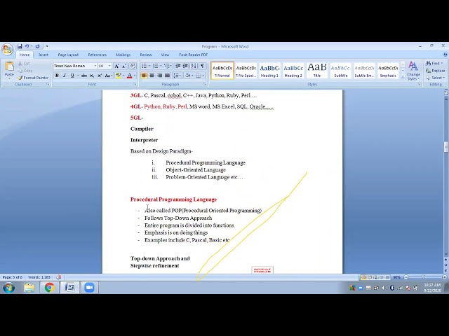Image resolution: width=449 pixels, height=336 pixels.
Task: Open spelling check status icon
Action: [59, 277]
